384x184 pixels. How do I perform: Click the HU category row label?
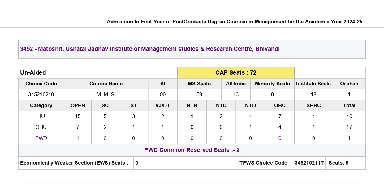point(41,116)
